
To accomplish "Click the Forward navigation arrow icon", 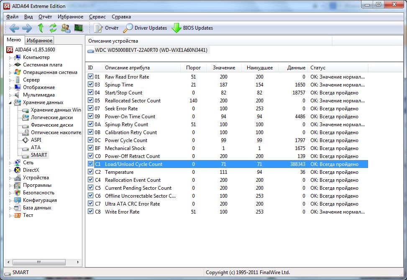I will click(x=27, y=28).
